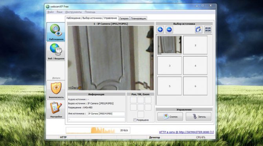The height and width of the screenshot is (146, 263).
Task: Click the Снимок snapshot button
Action: tap(170, 117)
